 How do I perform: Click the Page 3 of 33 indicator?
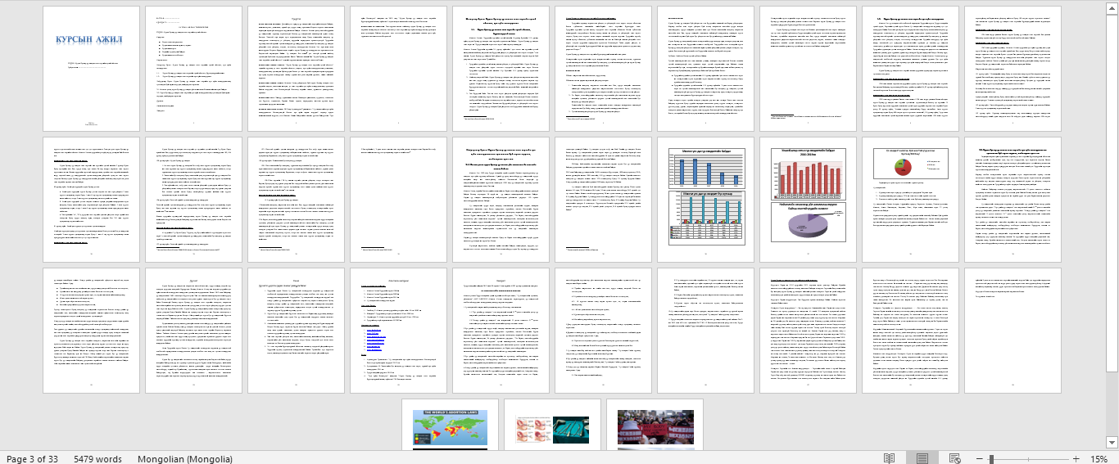click(x=32, y=459)
